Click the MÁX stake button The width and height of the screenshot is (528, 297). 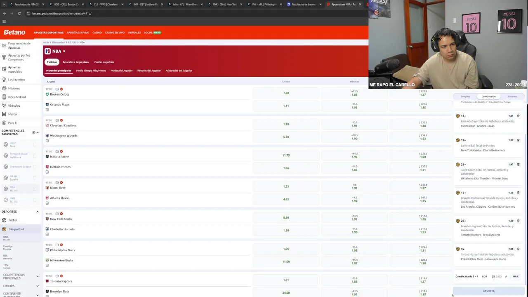pyautogui.click(x=516, y=276)
